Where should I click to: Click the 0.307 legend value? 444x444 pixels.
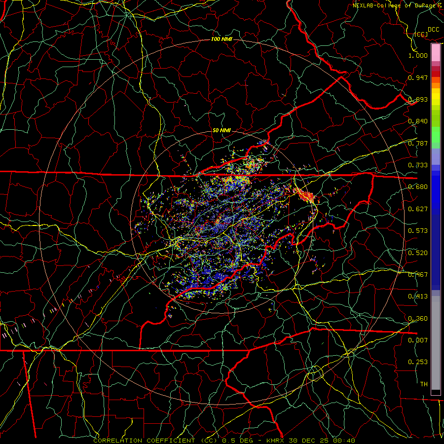418,340
